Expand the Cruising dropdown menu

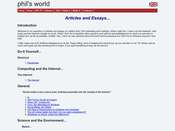(88, 11)
